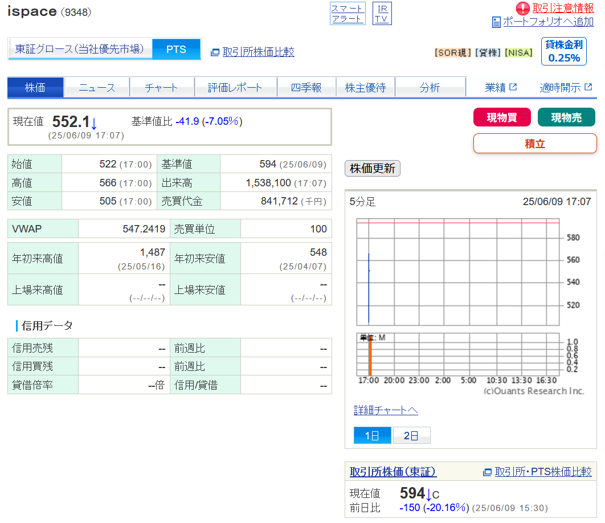Click the 年初来安値 value 548
The height and width of the screenshot is (523, 605).
318,252
